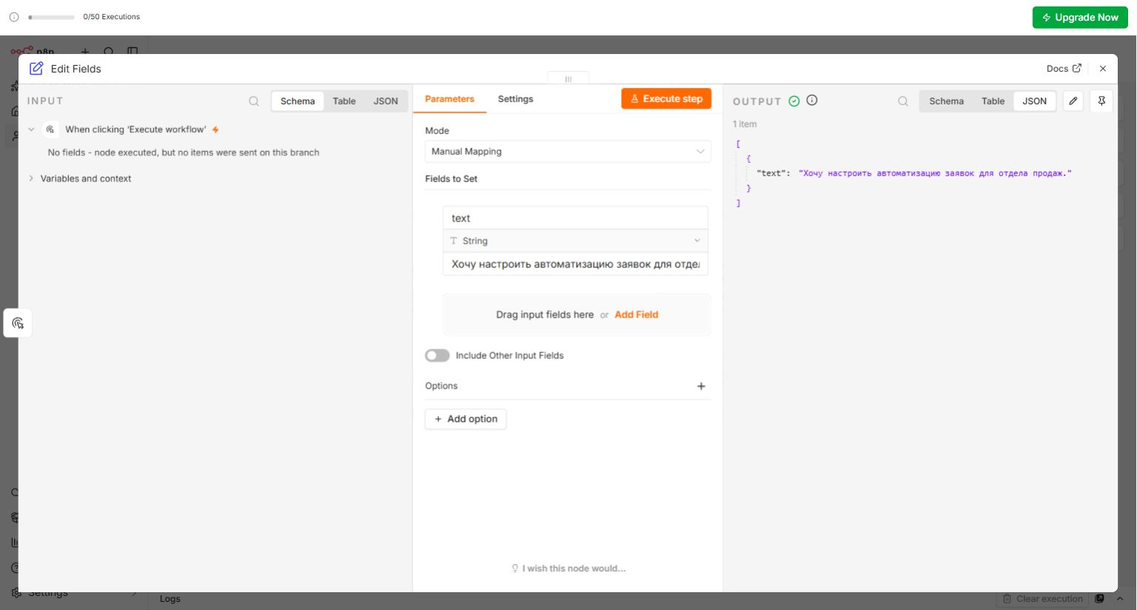The image size is (1137, 610).
Task: Click the "text" key in JSON output
Action: (773, 173)
